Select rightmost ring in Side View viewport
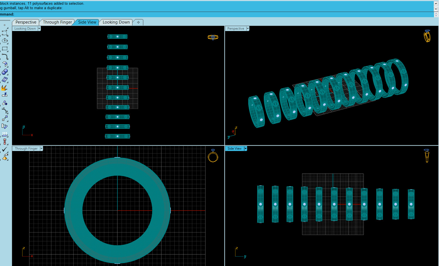 411,204
